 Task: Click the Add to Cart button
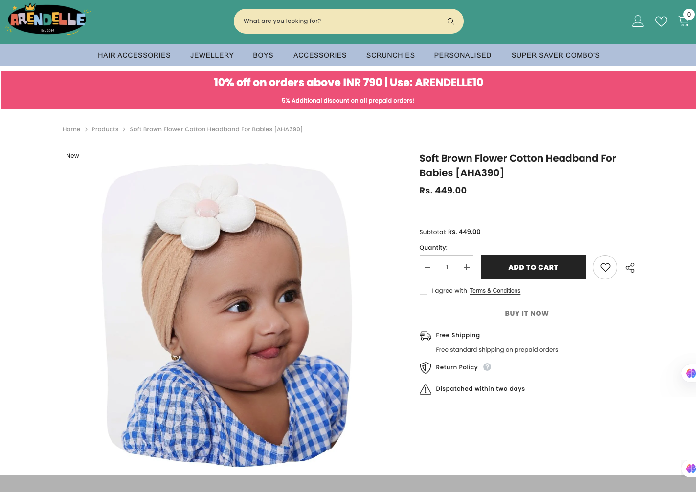point(533,267)
